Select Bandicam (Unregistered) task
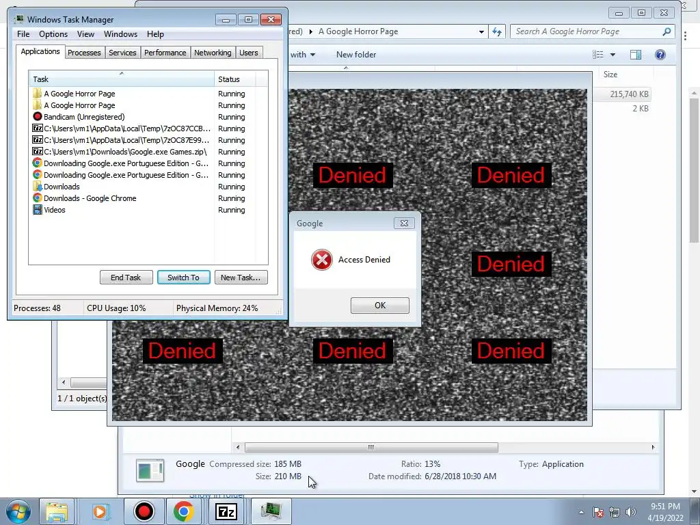Image resolution: width=700 pixels, height=525 pixels. 148,117
